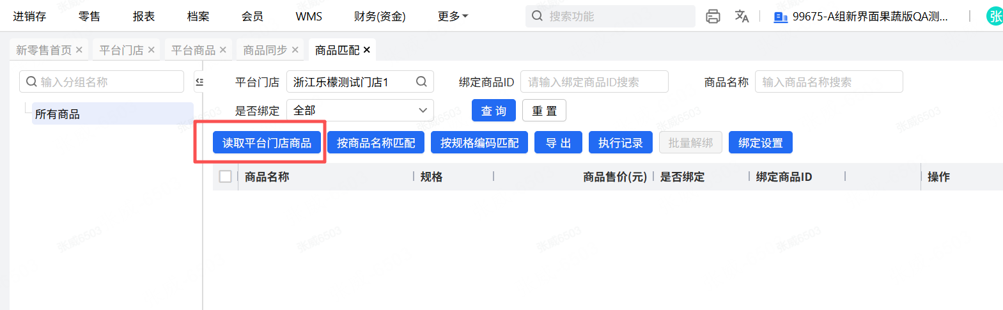Click the 商品售价(元) column header
The height and width of the screenshot is (310, 1003).
point(615,177)
